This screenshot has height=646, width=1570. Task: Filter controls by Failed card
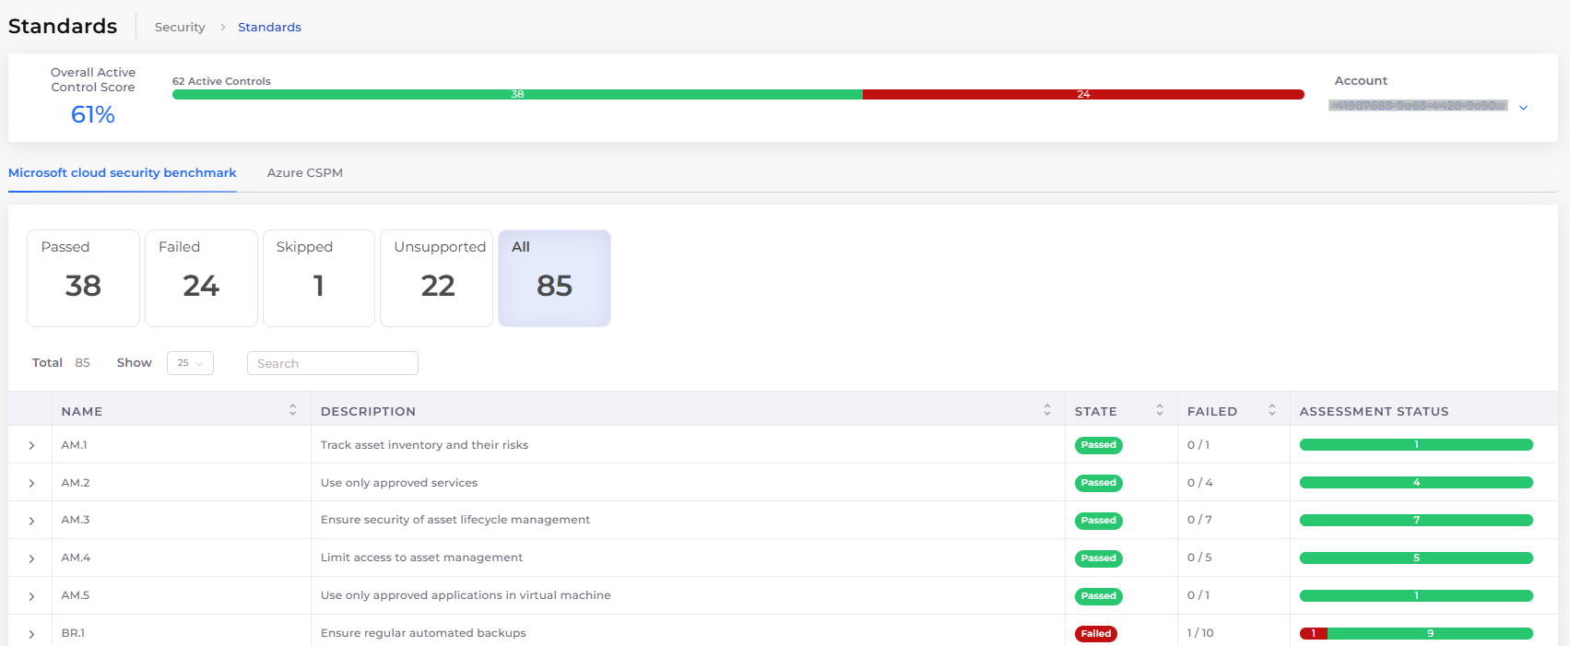click(201, 277)
